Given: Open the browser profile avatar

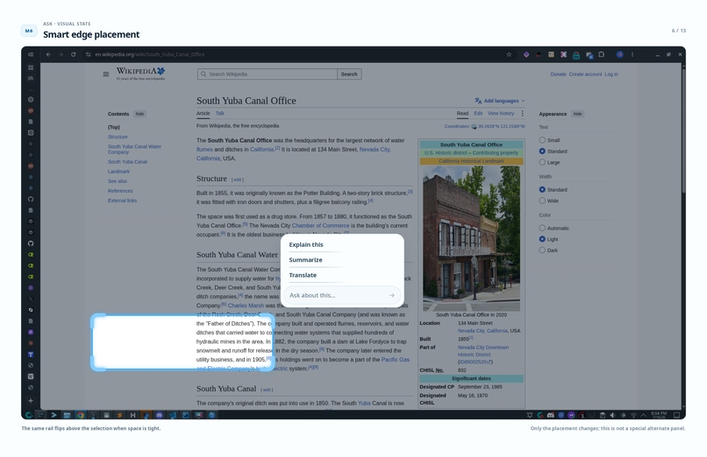Looking at the screenshot, I should pos(620,54).
